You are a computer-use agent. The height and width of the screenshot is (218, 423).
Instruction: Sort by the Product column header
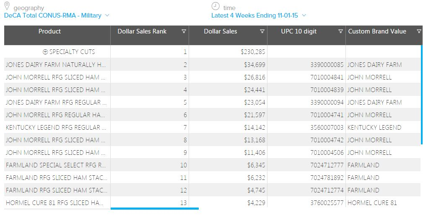tap(49, 31)
